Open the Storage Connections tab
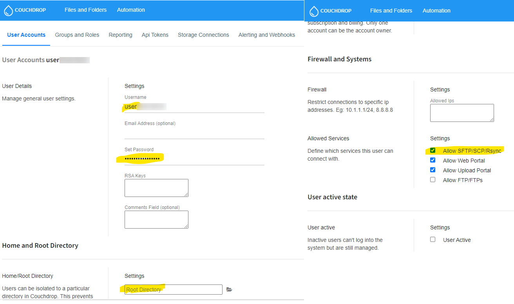The image size is (514, 304). [203, 35]
